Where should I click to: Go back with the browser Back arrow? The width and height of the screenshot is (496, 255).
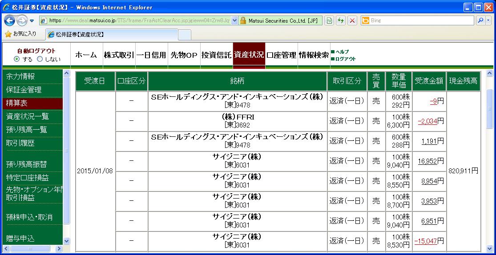click(10, 20)
